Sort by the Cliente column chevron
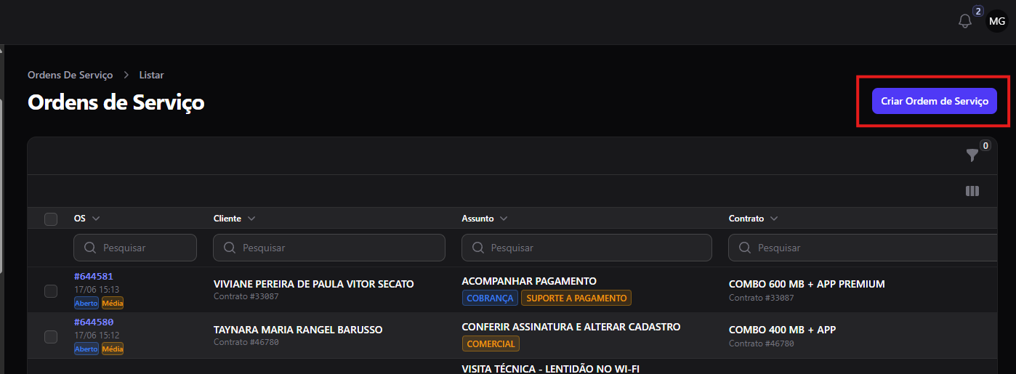The image size is (1016, 374). [251, 219]
